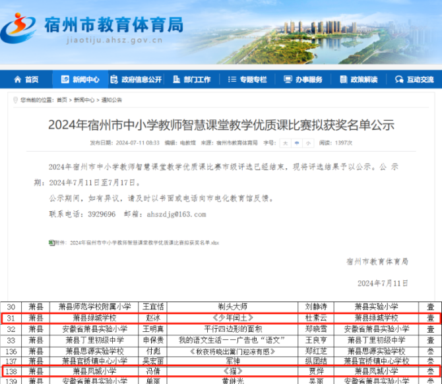Download the xlsx attachment 拟获奖名单
The width and height of the screenshot is (442, 384).
coord(144,243)
